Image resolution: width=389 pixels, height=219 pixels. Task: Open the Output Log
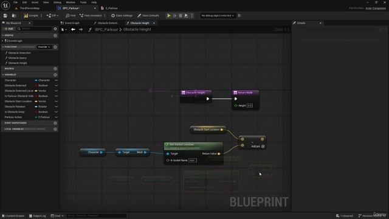pos(38,216)
